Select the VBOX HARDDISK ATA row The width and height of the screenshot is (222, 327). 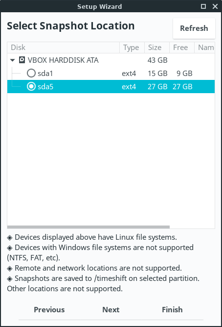click(111, 60)
